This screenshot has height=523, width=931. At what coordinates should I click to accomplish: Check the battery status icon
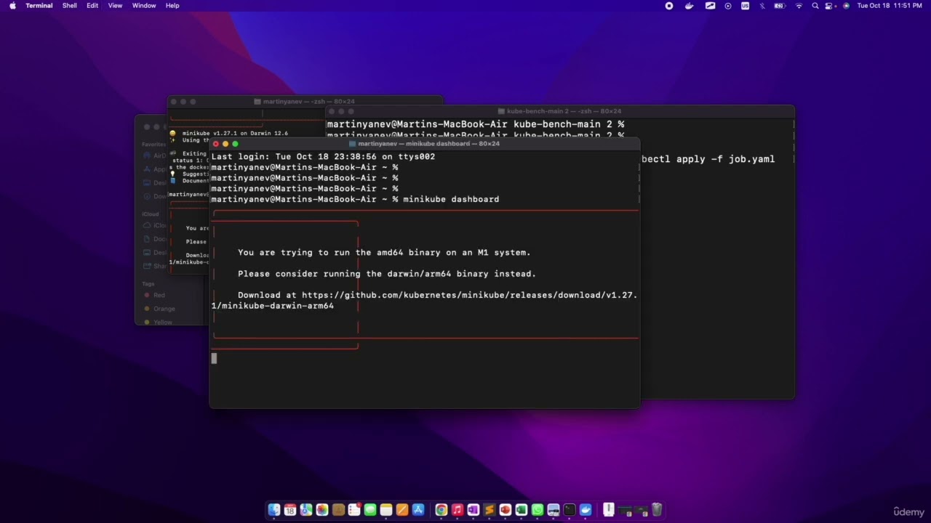pyautogui.click(x=780, y=6)
